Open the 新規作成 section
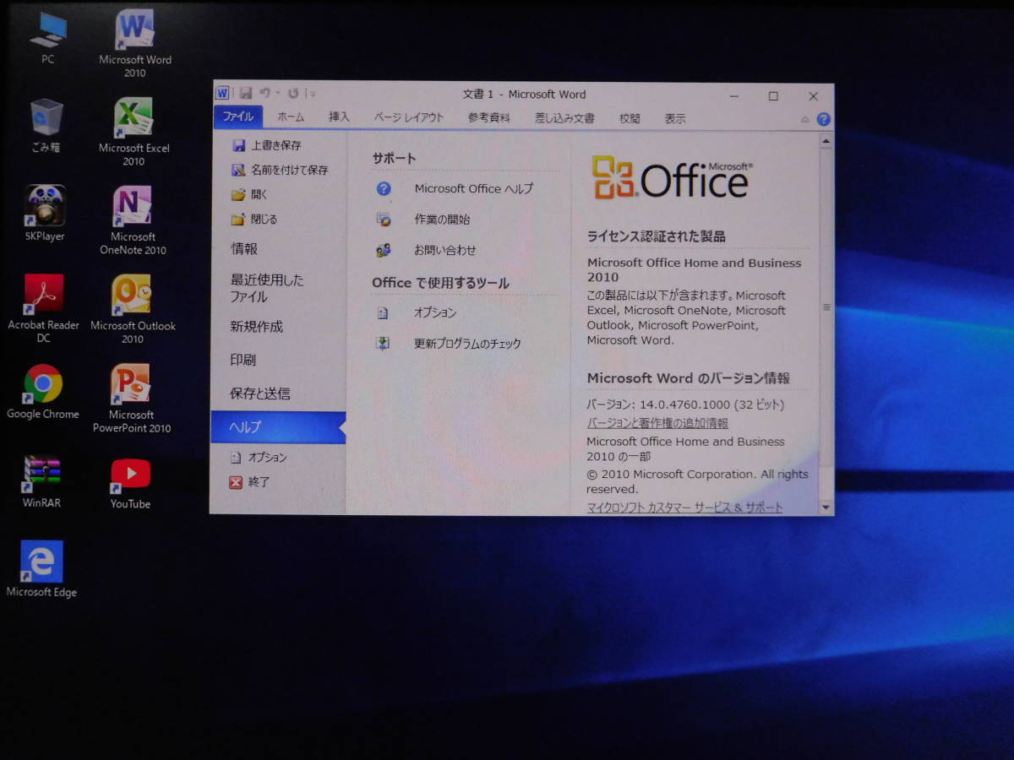This screenshot has height=760, width=1014. pyautogui.click(x=256, y=327)
